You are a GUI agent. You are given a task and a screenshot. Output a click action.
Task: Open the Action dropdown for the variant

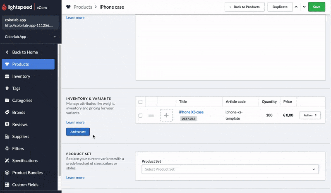310,115
